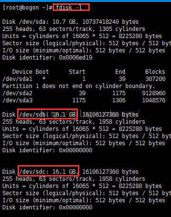The height and width of the screenshot is (217, 171).
Task: Click the boxed /dev/sdb 16.1 GB label
Action: coord(47,114)
